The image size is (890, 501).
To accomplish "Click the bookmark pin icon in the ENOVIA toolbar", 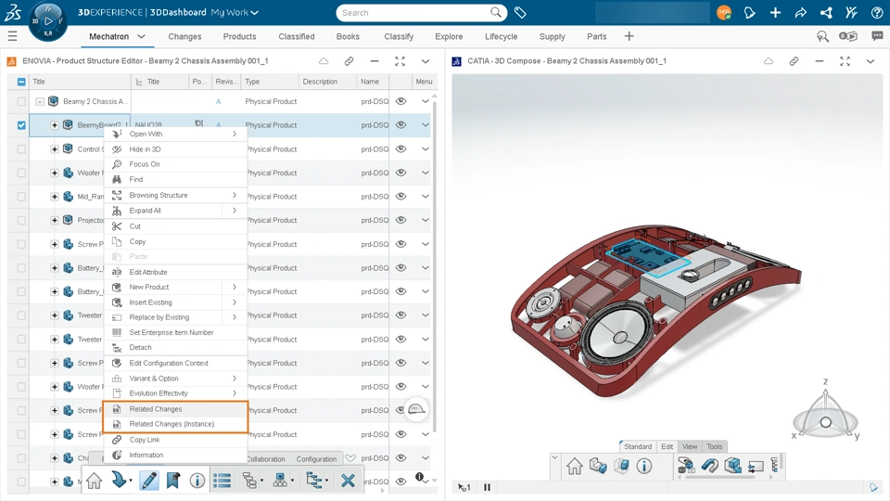I will point(172,481).
